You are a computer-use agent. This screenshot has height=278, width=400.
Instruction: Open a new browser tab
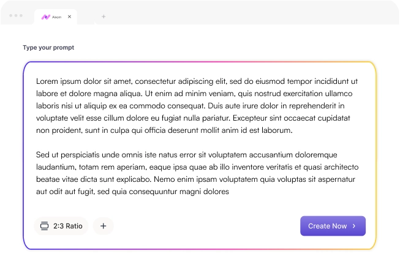coord(104,17)
